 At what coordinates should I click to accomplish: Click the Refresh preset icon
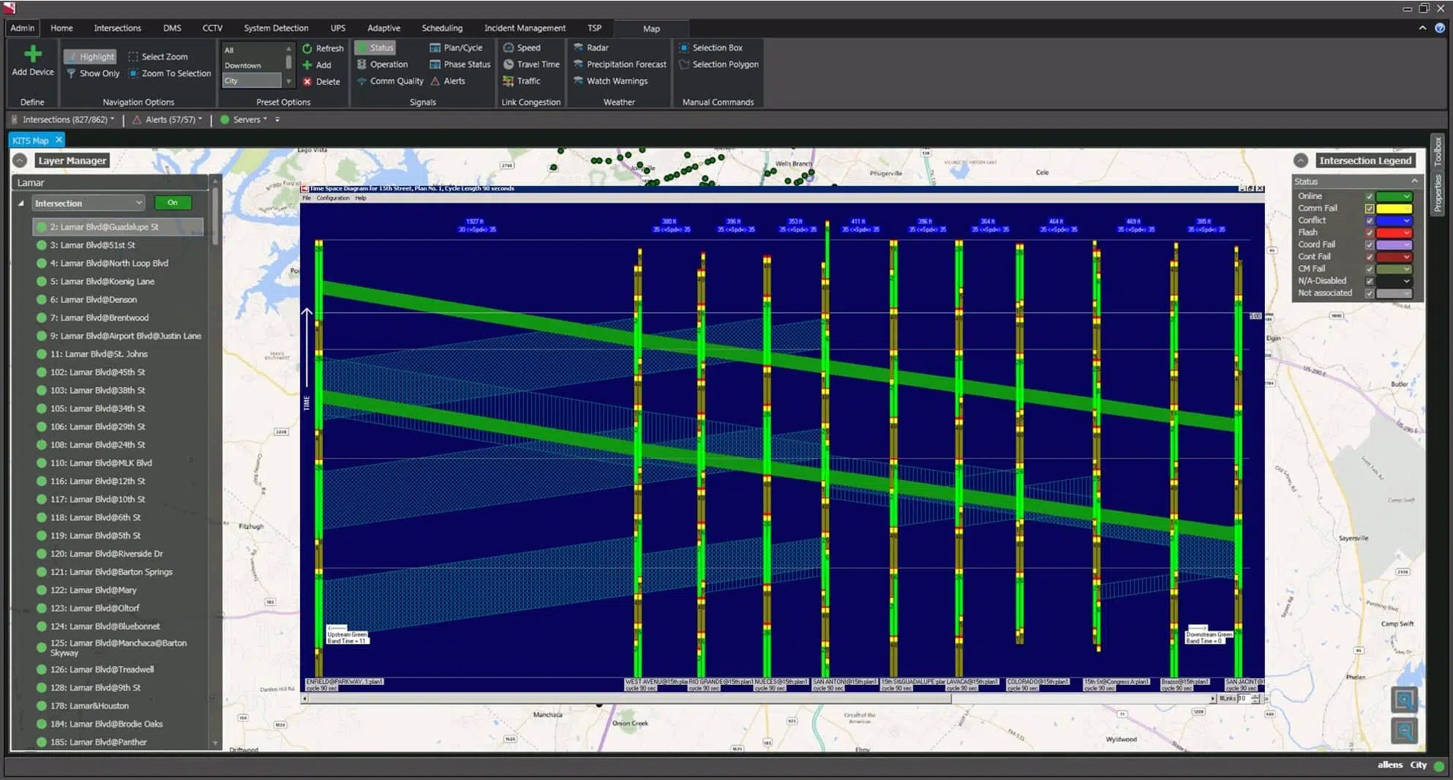307,48
